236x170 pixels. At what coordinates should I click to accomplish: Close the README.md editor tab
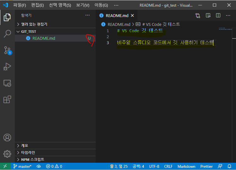[132, 15]
